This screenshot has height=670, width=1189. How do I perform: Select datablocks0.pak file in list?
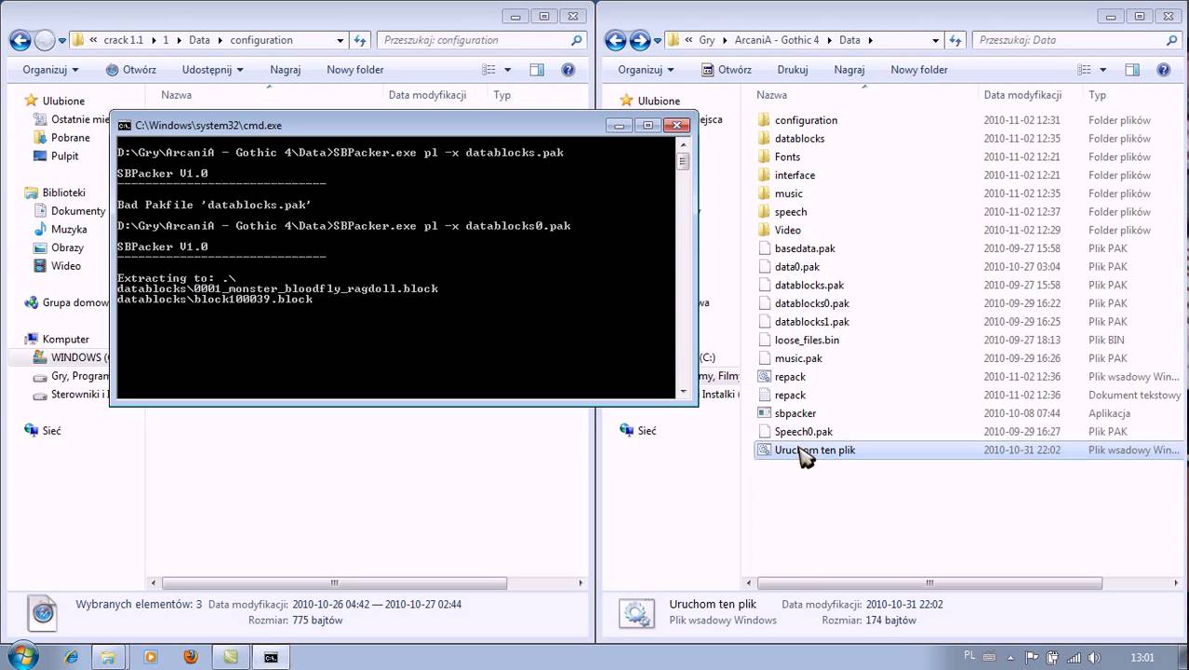point(811,303)
